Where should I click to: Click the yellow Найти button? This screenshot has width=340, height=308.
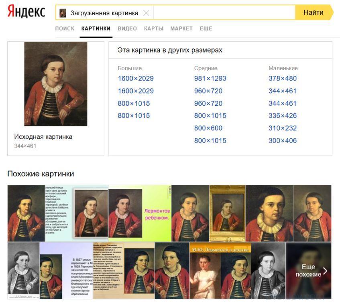coord(314,12)
